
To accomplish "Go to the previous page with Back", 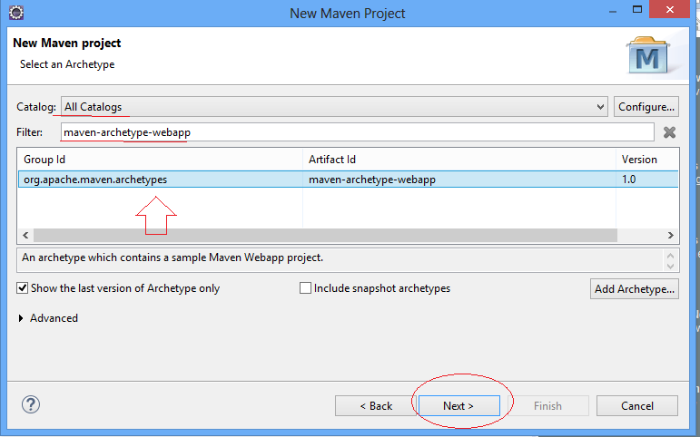I will [376, 406].
